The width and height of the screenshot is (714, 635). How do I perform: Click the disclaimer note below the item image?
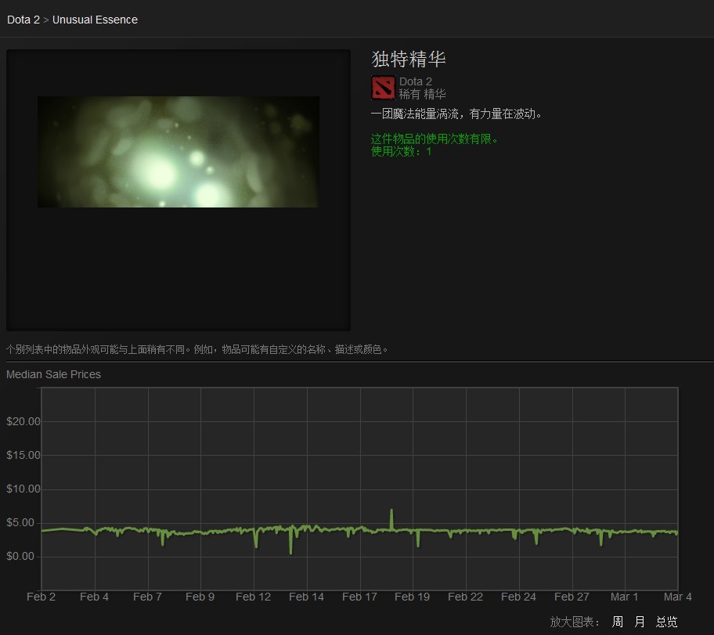pos(197,349)
